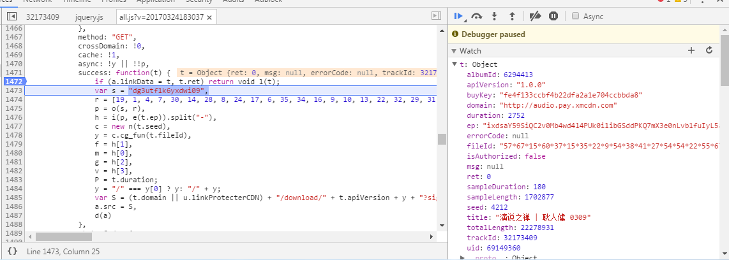Select the domain audio.pay.xmcdn.com entry

541,105
